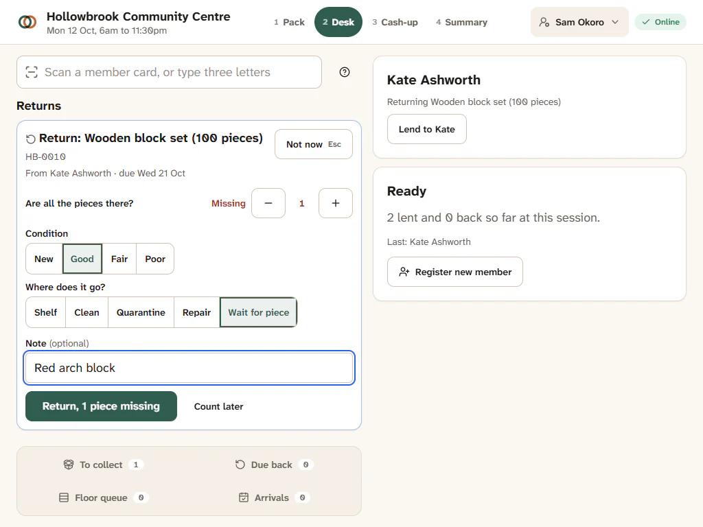Click Count later
Screen dimensions: 703x527
coord(219,406)
